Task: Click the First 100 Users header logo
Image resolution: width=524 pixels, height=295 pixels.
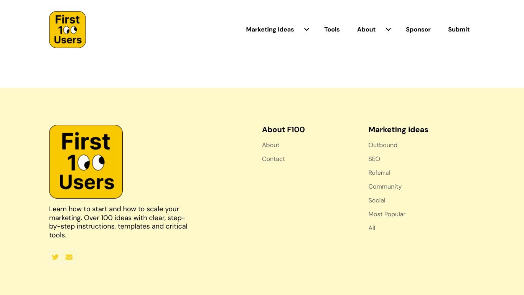Action: pyautogui.click(x=68, y=30)
